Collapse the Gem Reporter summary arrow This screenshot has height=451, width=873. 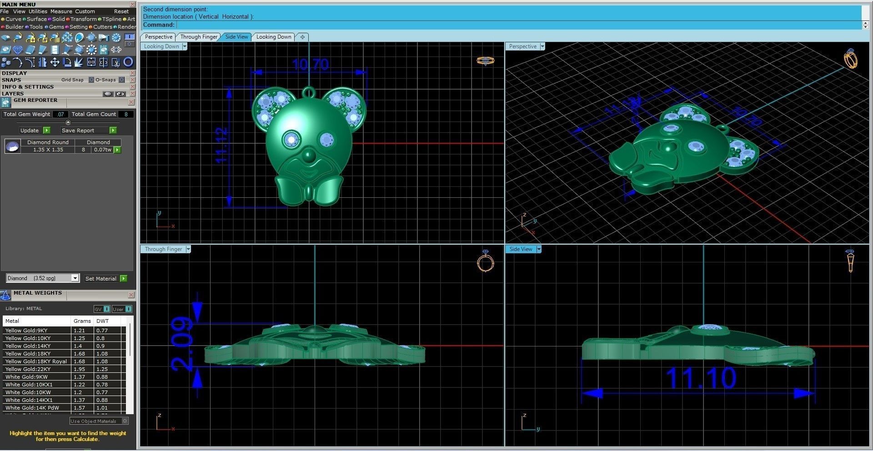(x=68, y=122)
